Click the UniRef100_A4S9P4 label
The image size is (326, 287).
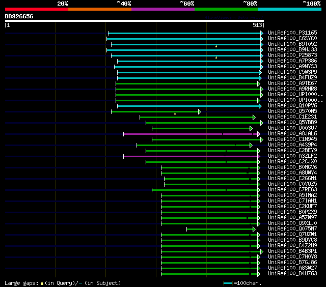[x=292, y=145]
